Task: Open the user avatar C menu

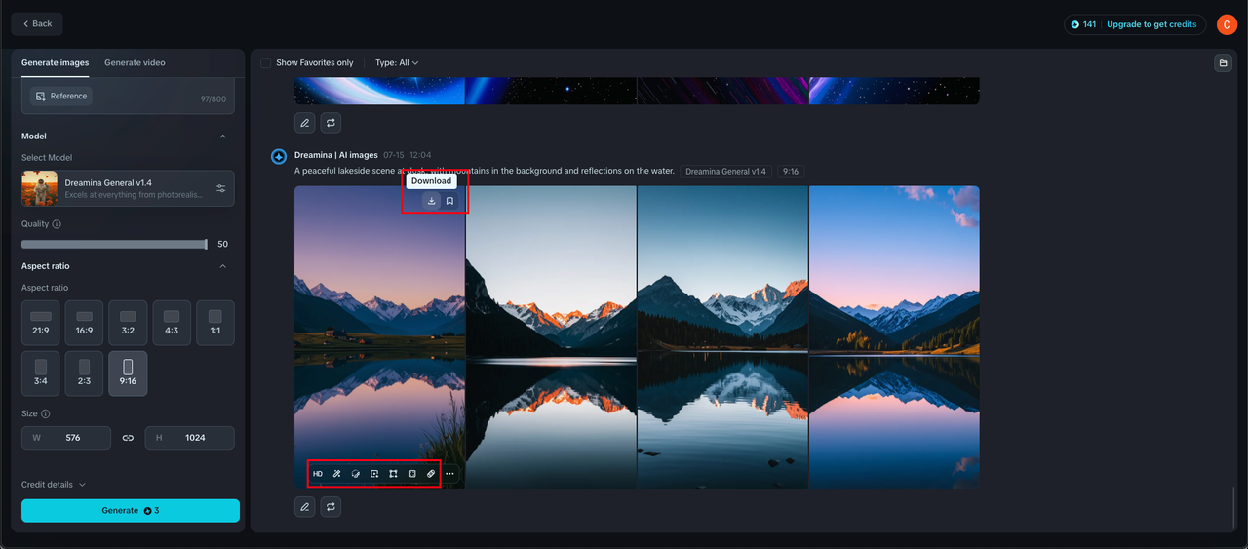Action: 1227,24
